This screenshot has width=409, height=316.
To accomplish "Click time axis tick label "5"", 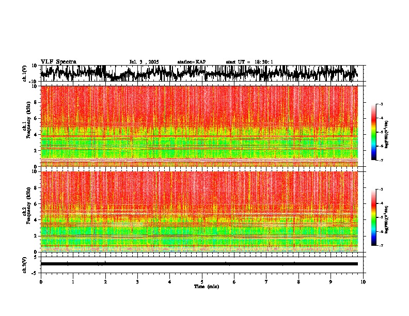I will click(x=202, y=282).
